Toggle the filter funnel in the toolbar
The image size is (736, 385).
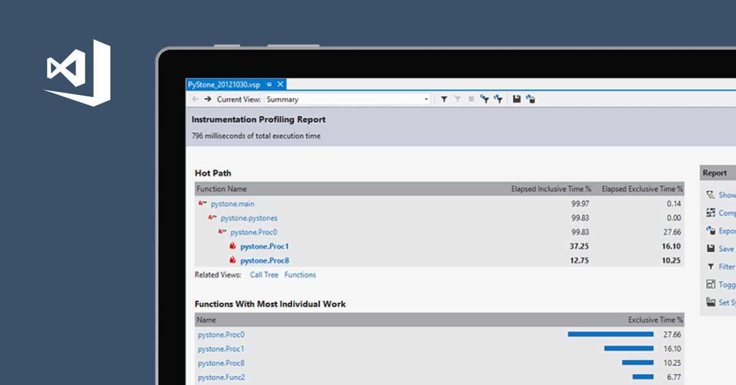coord(458,99)
